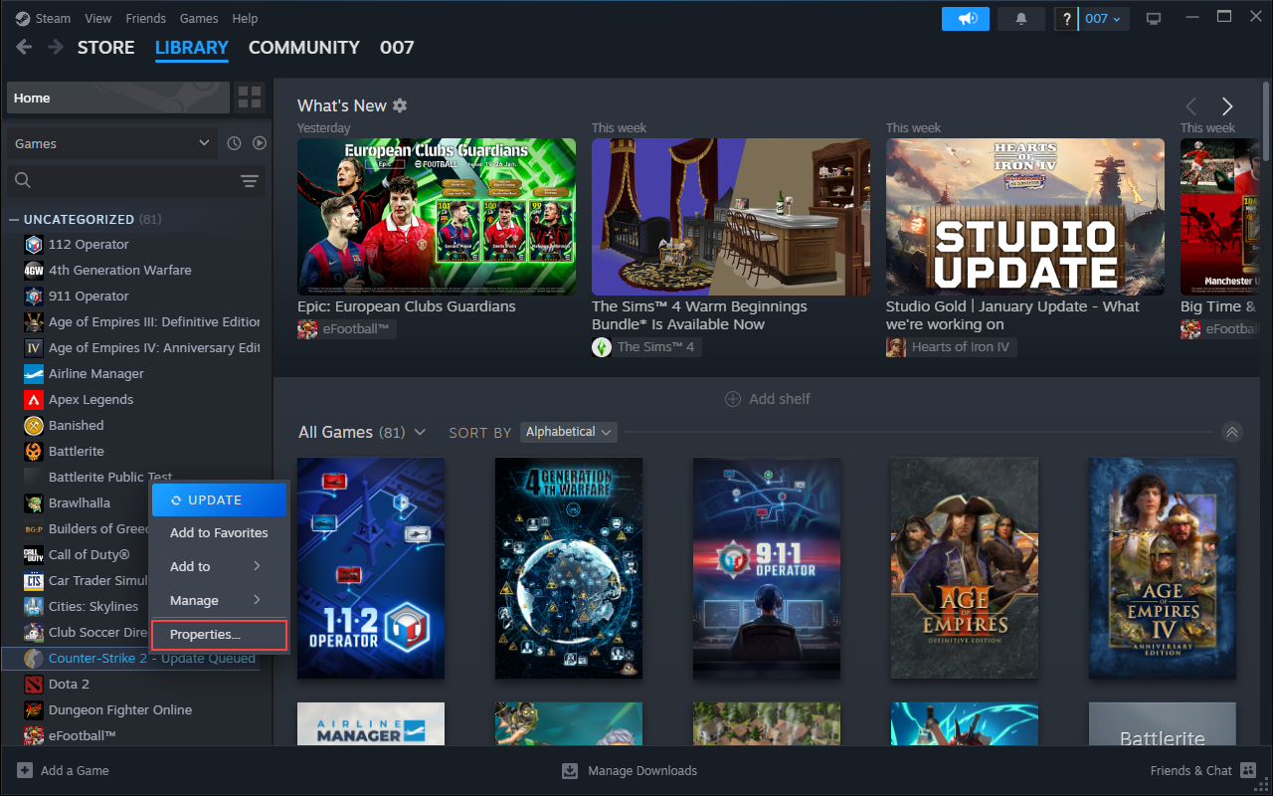
Task: Expand the 007 account menu
Action: click(1102, 19)
